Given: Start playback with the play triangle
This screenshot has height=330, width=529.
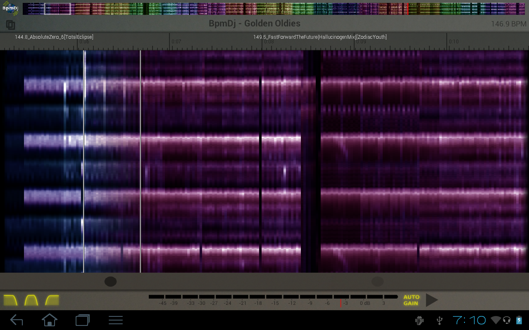Looking at the screenshot, I should (x=431, y=300).
